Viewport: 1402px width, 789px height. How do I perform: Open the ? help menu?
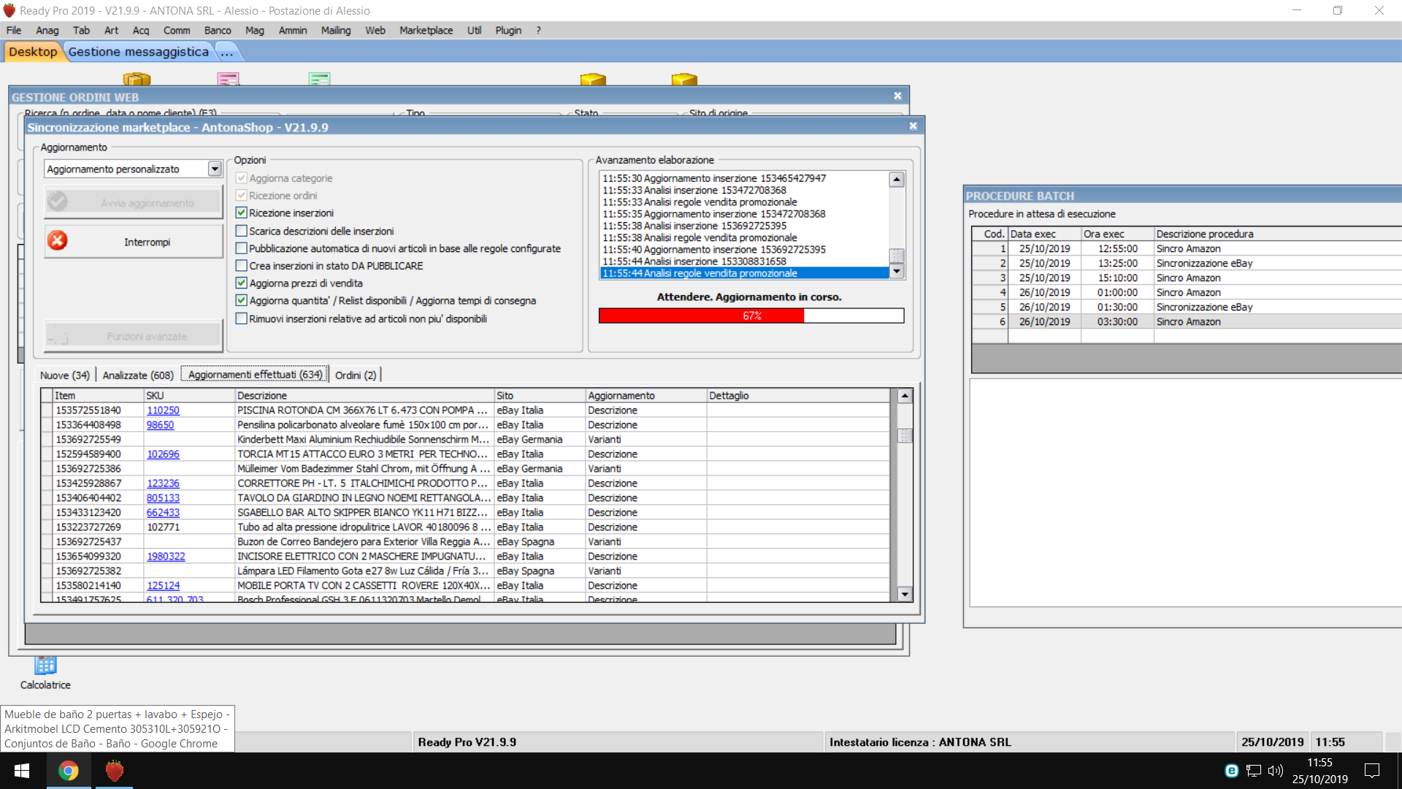(x=538, y=30)
